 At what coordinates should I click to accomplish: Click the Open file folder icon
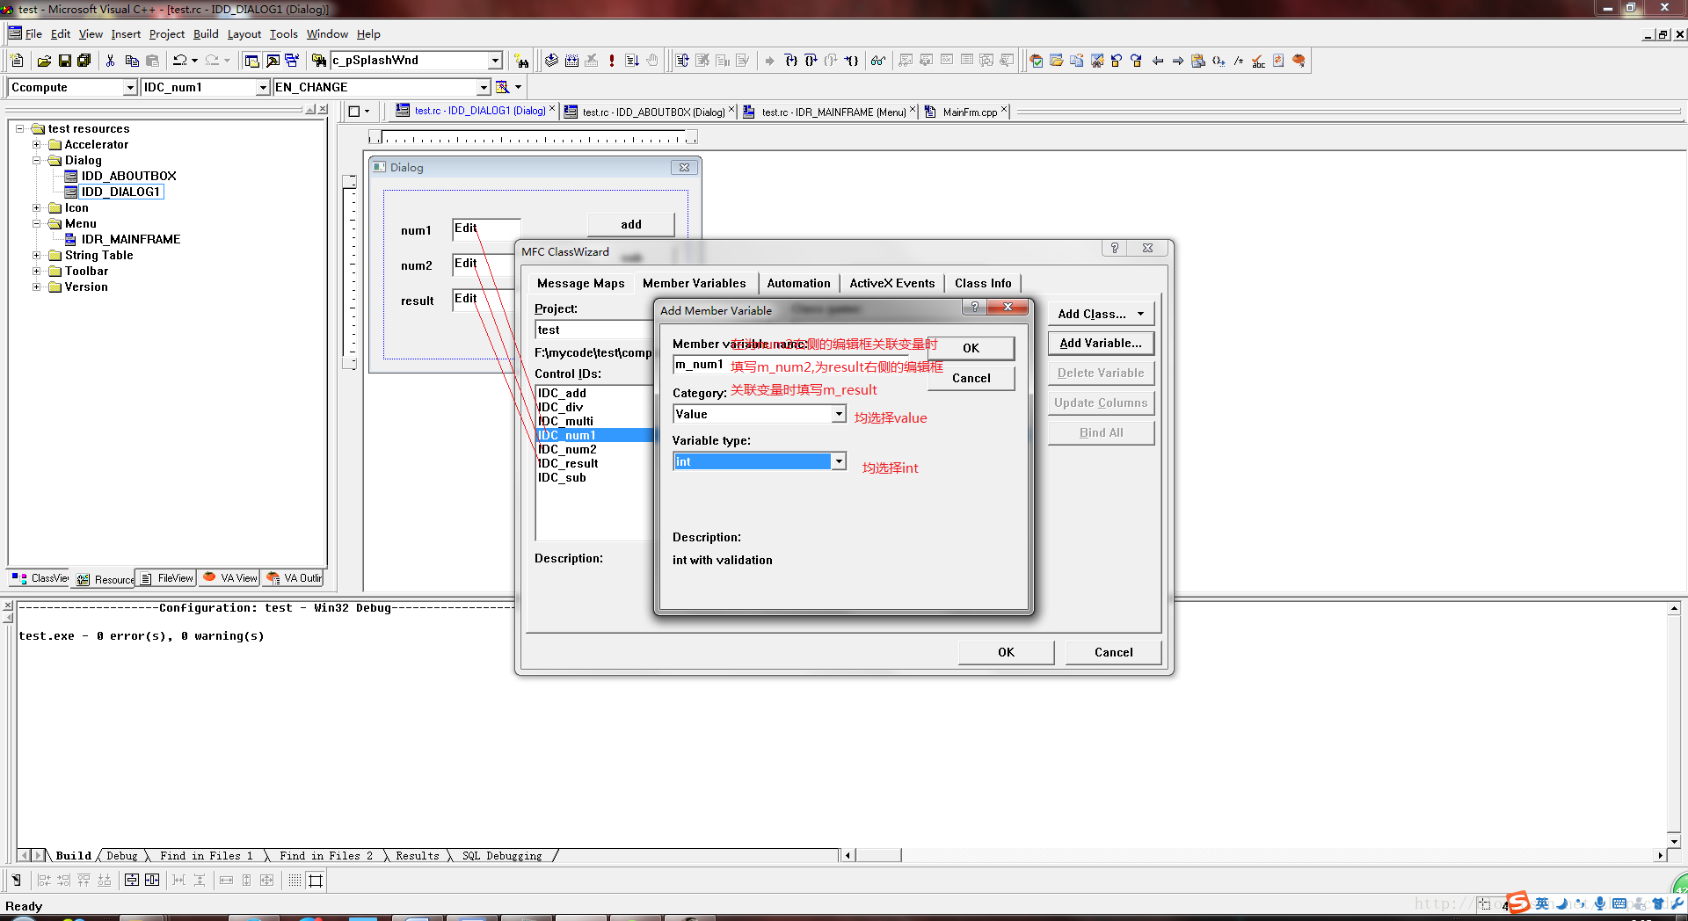click(x=44, y=61)
